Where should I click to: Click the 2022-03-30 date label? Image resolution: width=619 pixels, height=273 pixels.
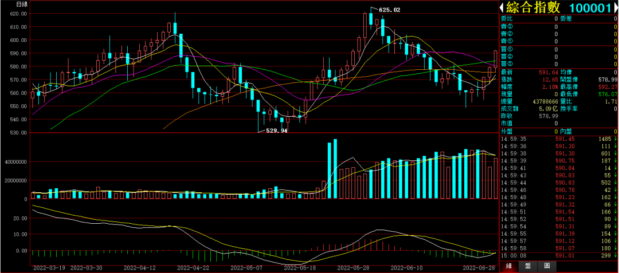pos(87,267)
